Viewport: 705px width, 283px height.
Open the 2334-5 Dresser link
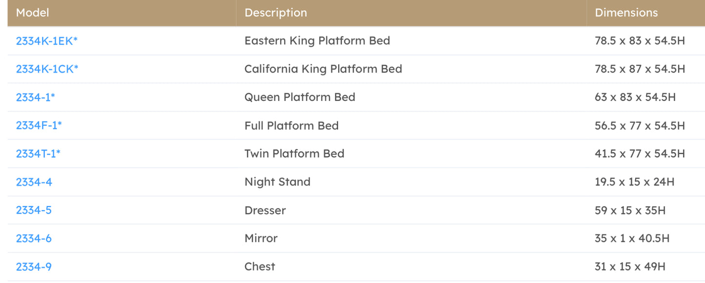34,210
